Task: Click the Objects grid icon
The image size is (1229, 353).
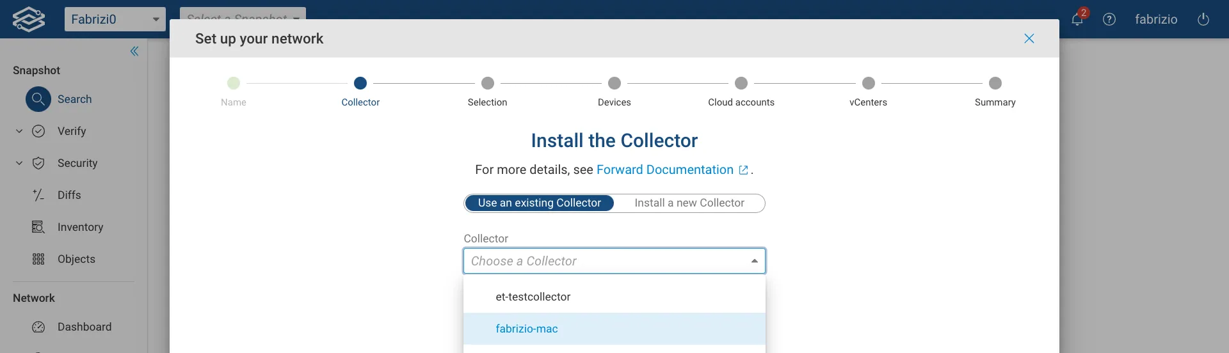Action: pyautogui.click(x=38, y=259)
